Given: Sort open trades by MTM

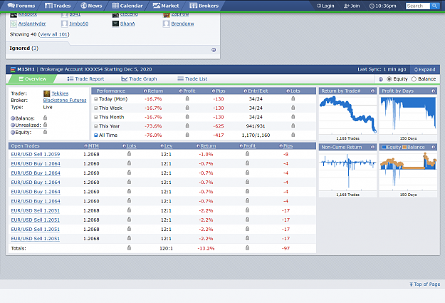Looking at the screenshot, I should coord(93,146).
